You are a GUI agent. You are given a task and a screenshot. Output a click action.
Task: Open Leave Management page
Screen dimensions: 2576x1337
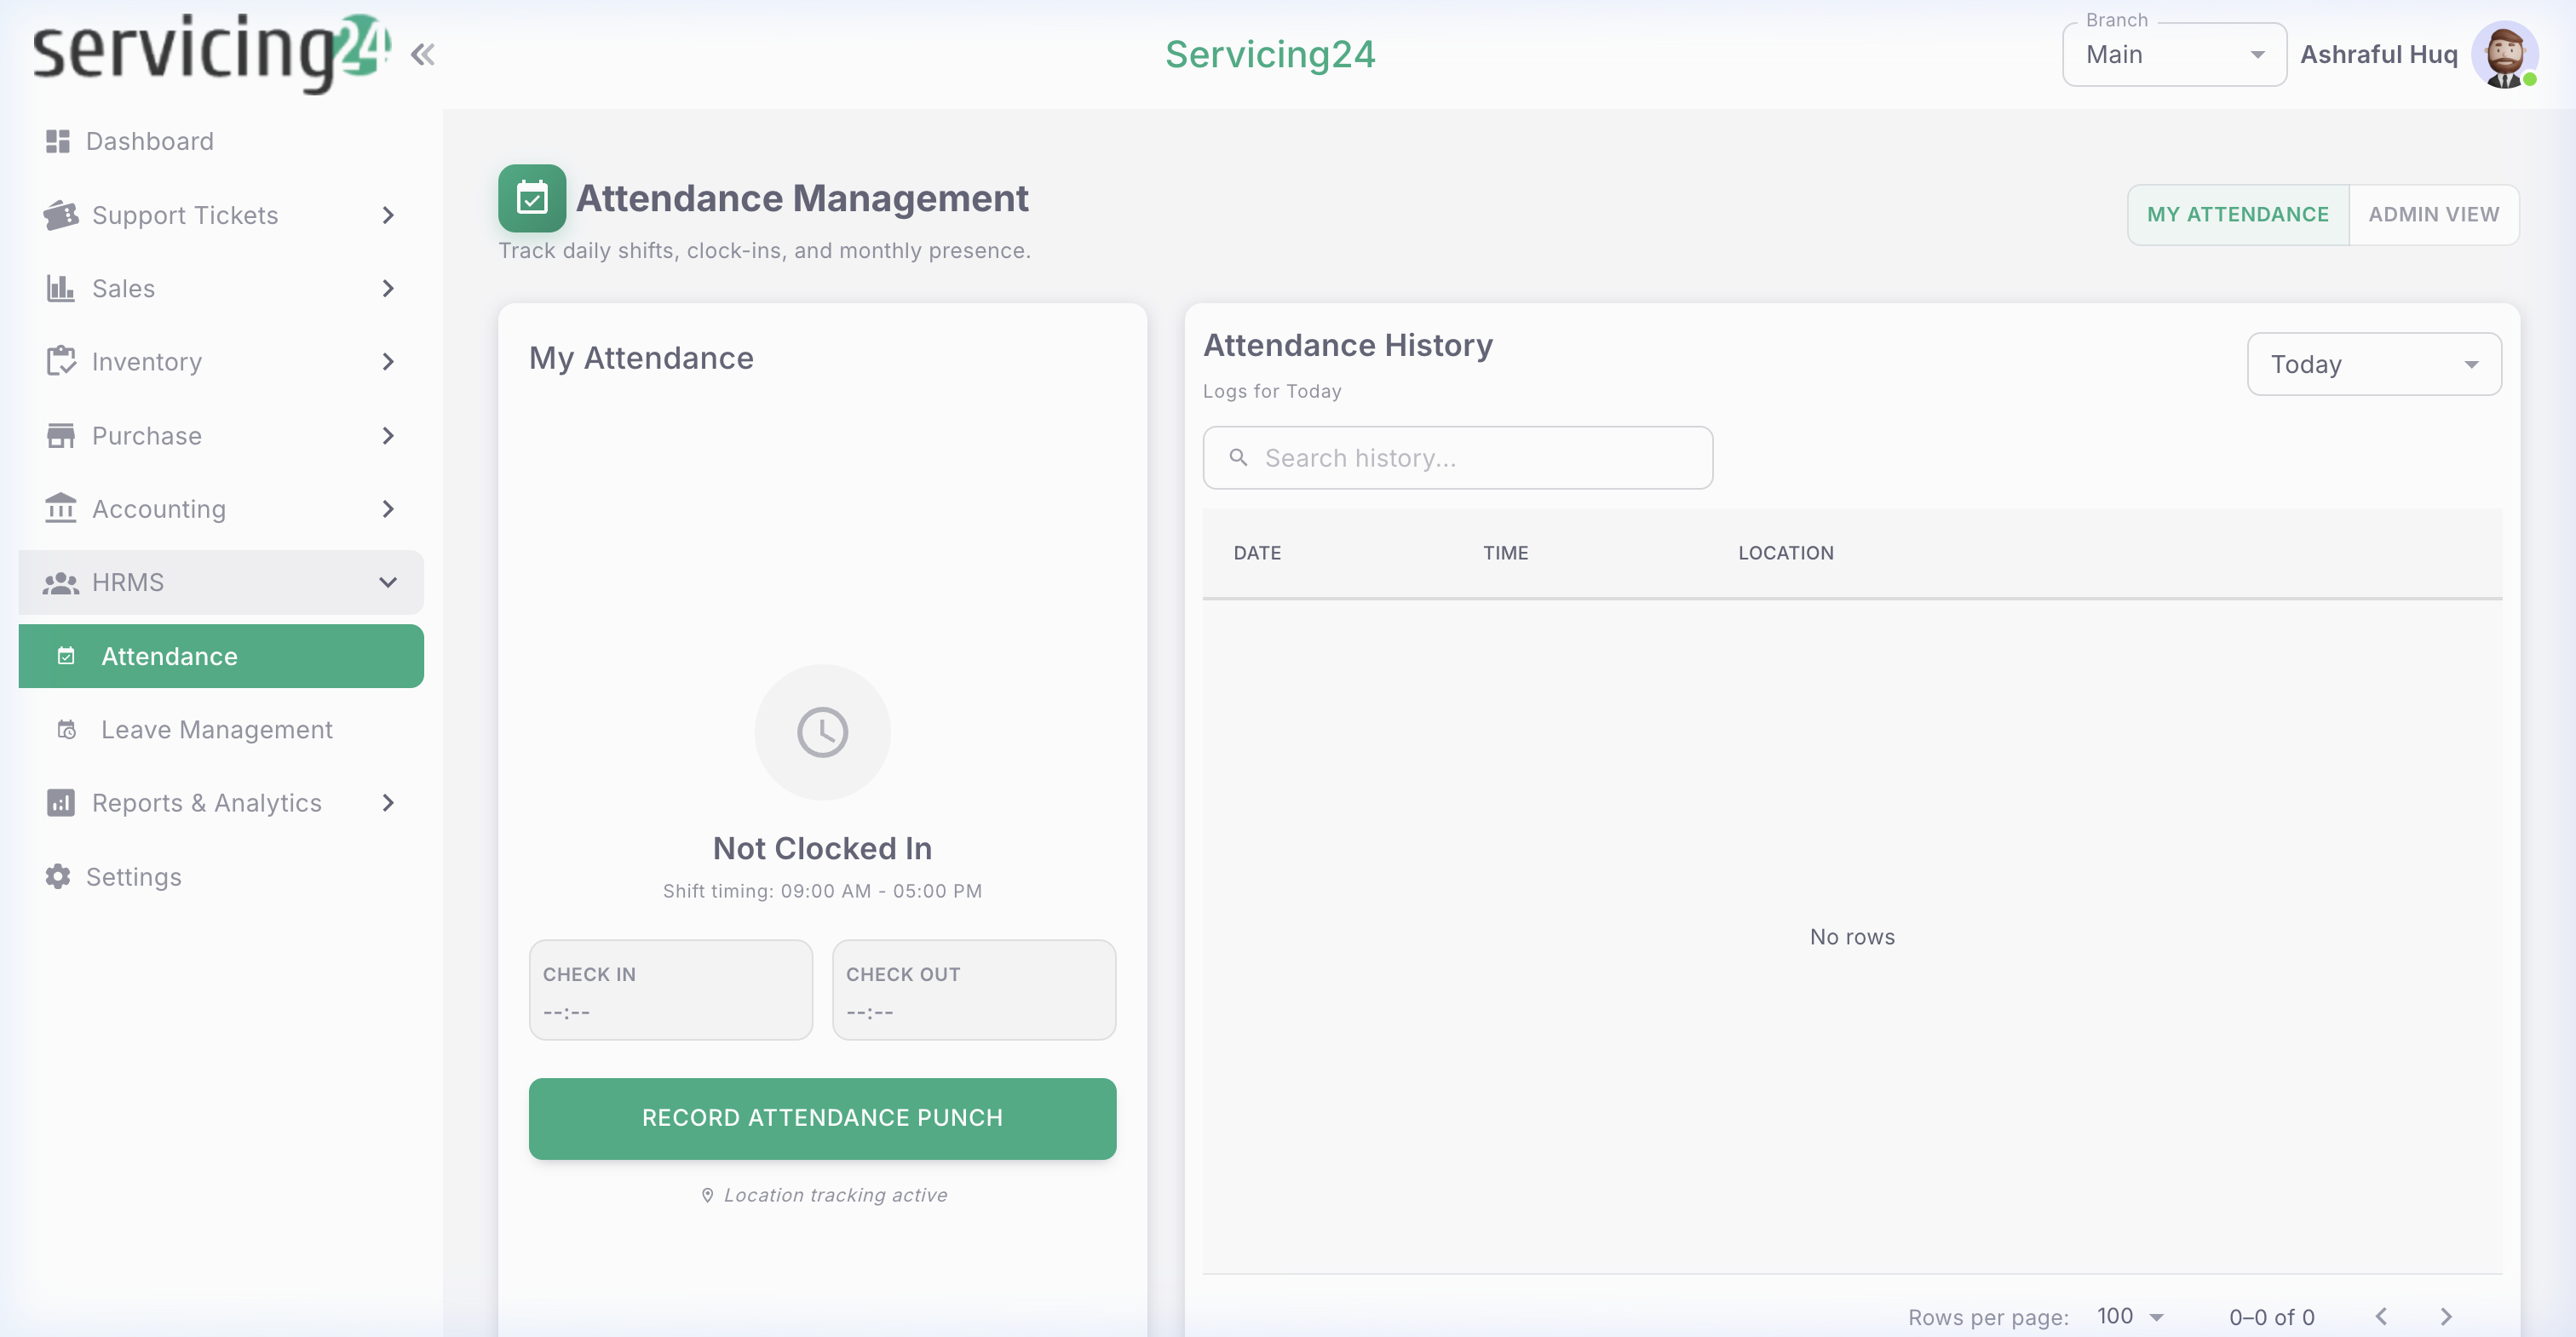click(x=221, y=729)
